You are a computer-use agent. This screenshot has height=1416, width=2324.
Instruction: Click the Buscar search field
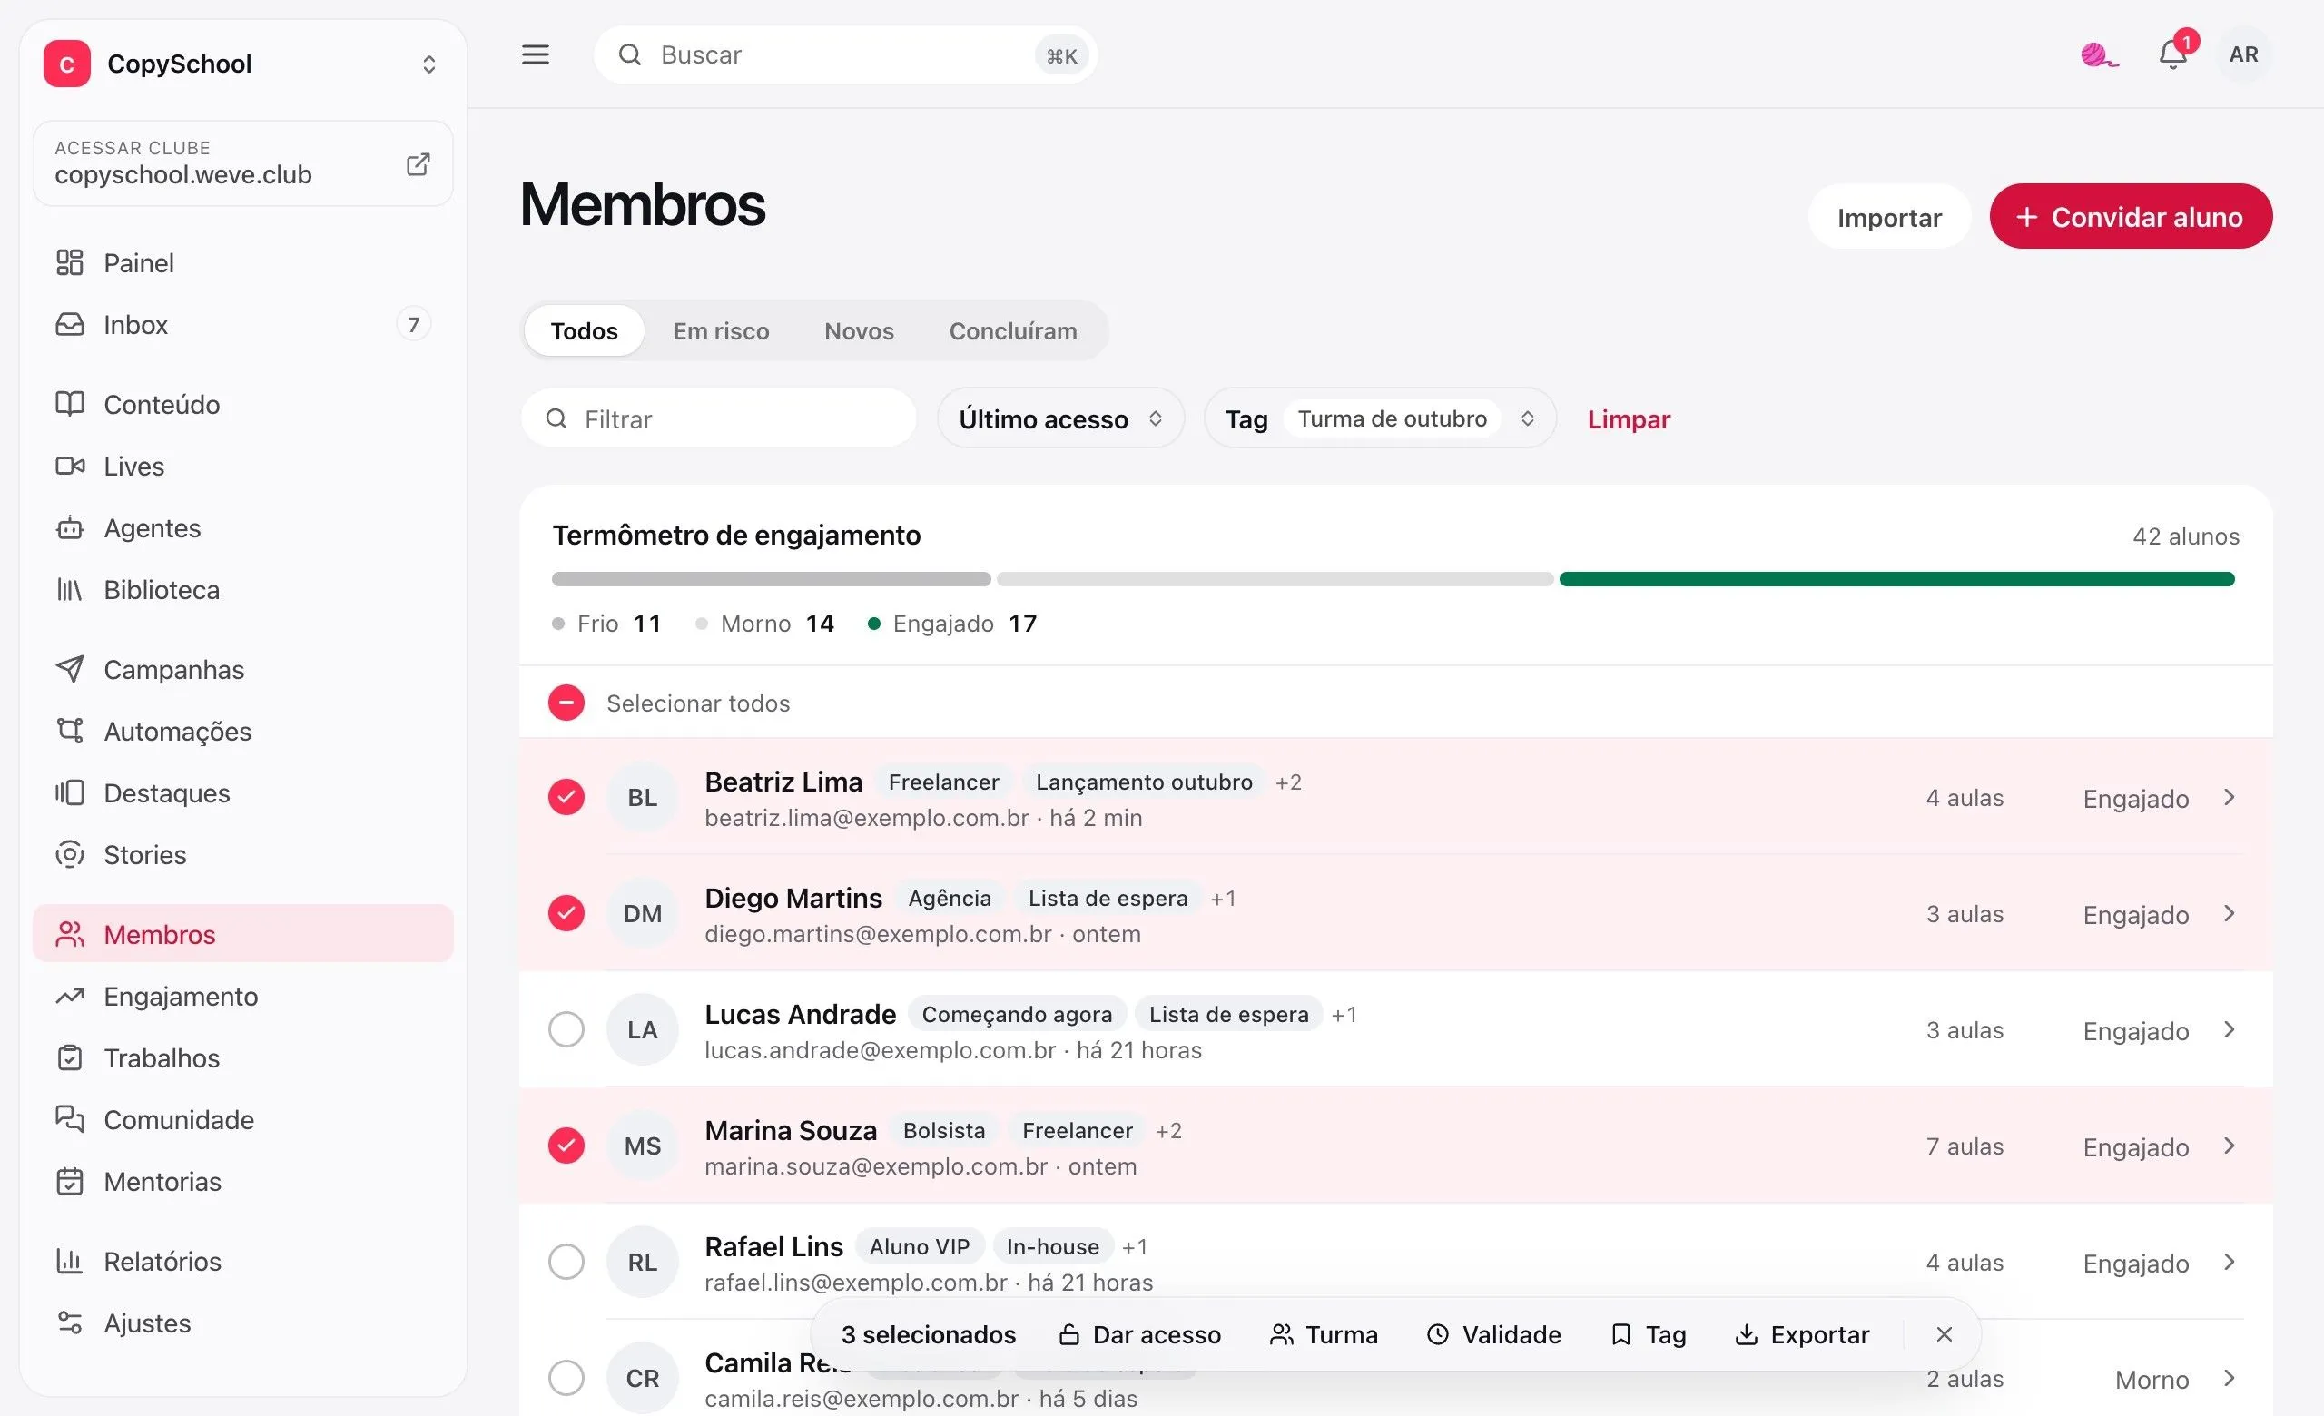click(845, 54)
